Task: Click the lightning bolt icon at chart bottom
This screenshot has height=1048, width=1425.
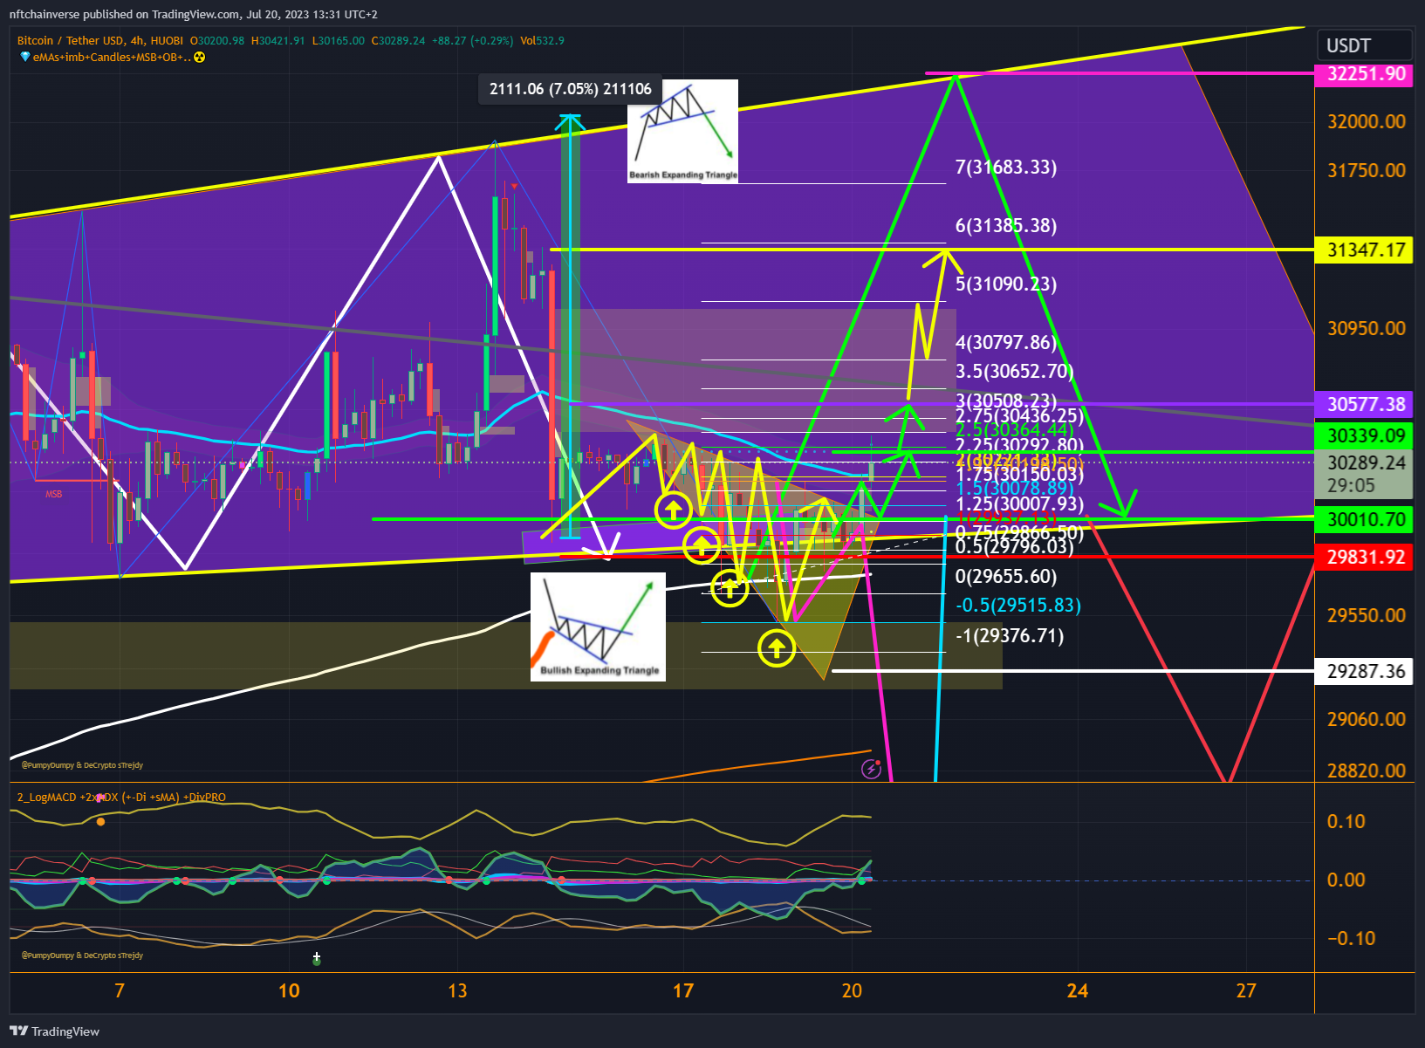Action: click(871, 769)
